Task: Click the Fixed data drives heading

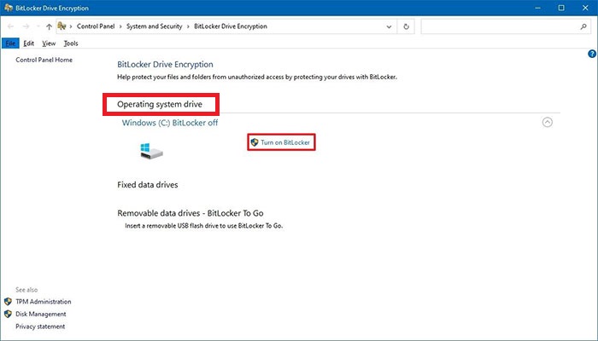Action: (x=148, y=185)
